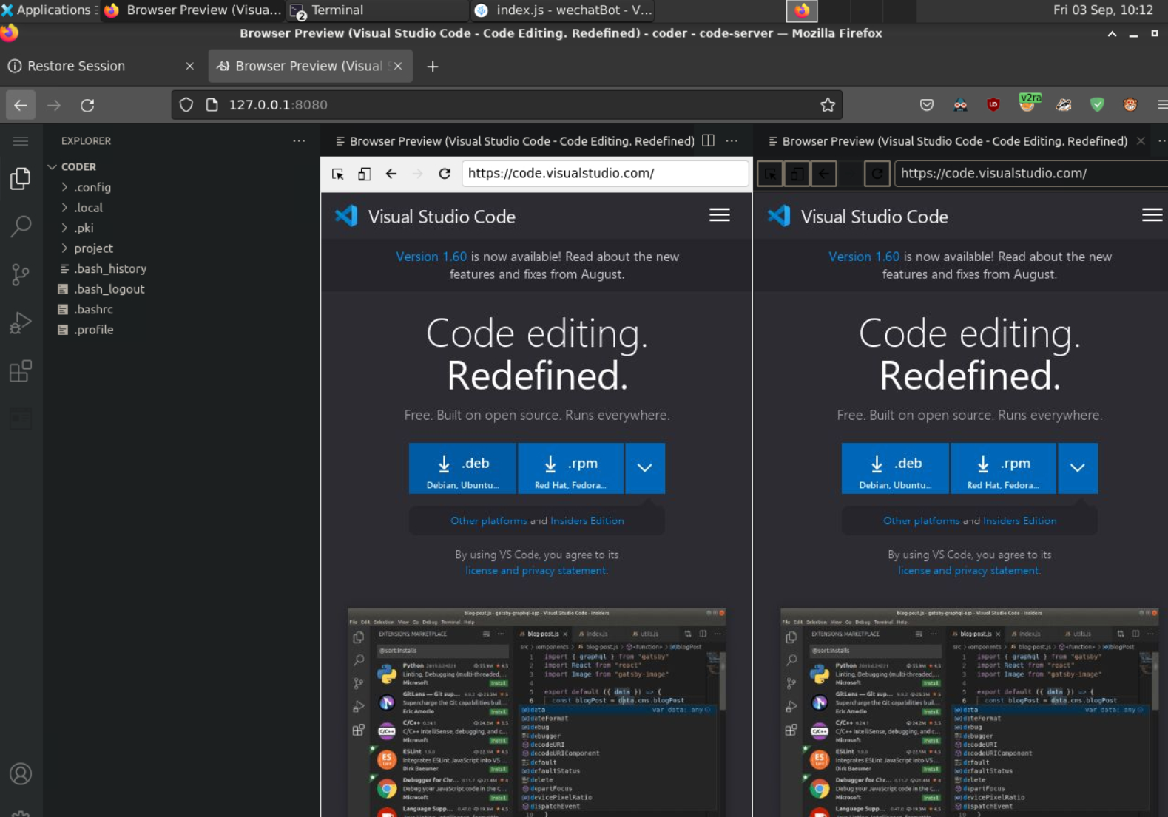Open the Explorer view in activity bar

pos(21,179)
